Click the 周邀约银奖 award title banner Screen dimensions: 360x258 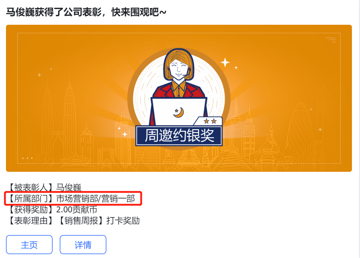click(x=179, y=136)
